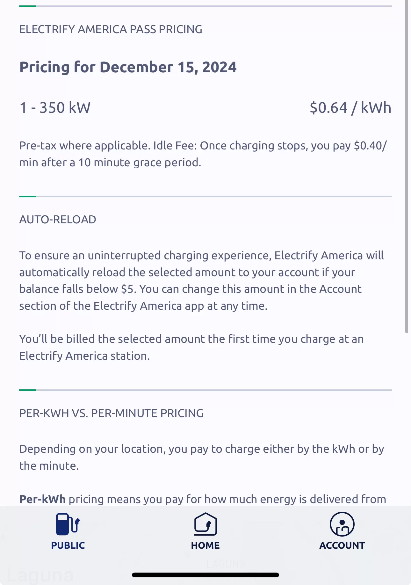Switch to the HOME tab label

[205, 545]
